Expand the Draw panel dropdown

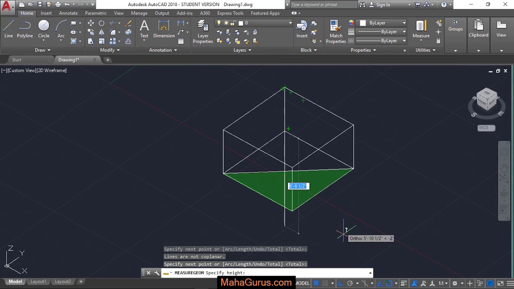click(x=43, y=50)
